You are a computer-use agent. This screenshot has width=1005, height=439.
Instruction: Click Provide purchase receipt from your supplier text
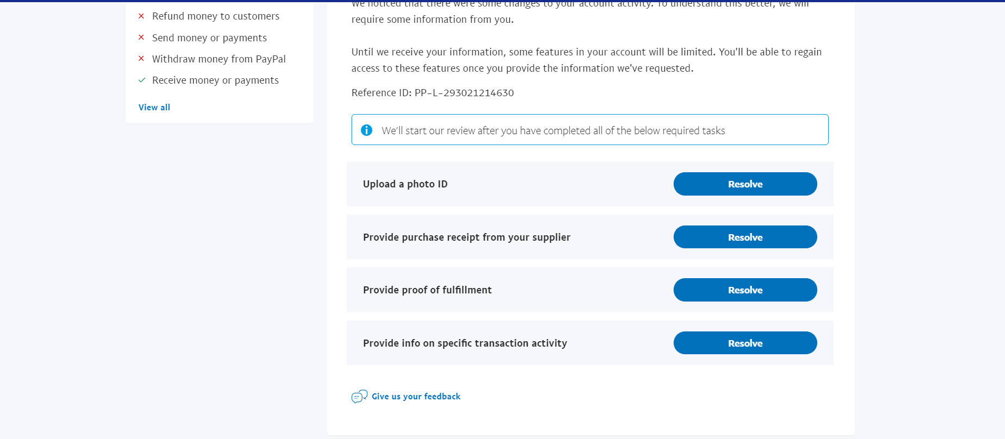coord(467,237)
